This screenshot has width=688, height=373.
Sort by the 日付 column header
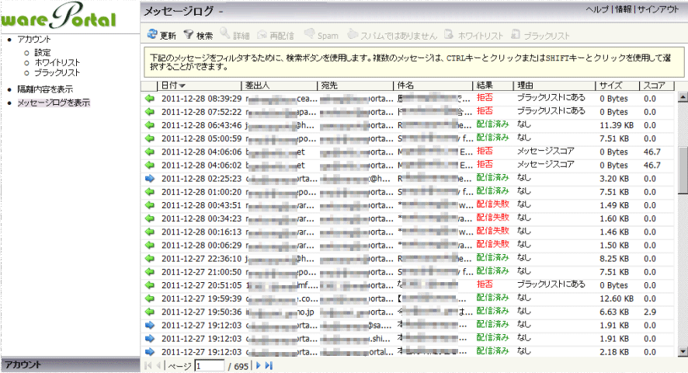point(173,85)
